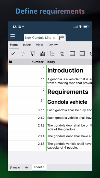Screen dimensions: 100x178
Task: Click the Requirements heading cell
Action: tap(69, 92)
